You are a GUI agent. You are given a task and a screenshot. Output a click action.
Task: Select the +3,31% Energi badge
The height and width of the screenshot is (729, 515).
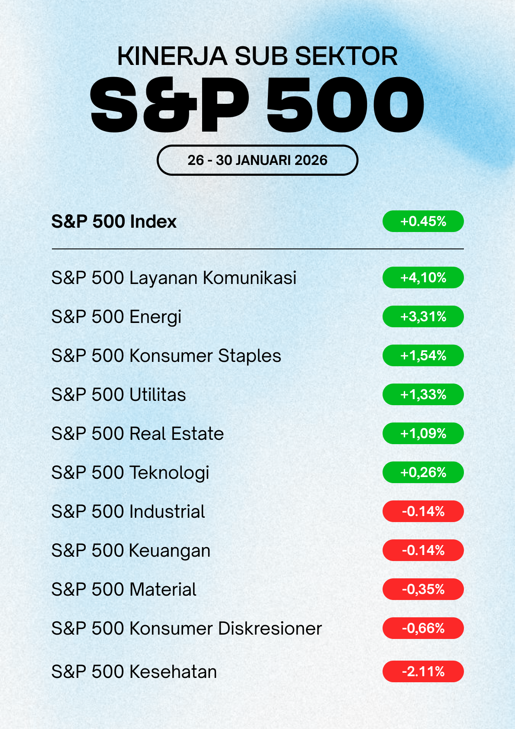tap(423, 317)
